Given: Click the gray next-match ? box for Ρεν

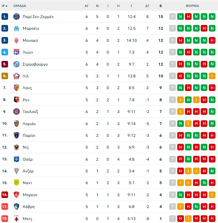Looking at the screenshot, I should 172,100.
